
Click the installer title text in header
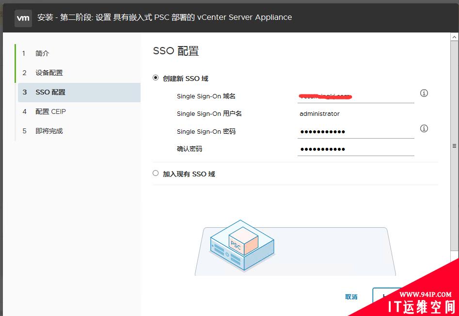pyautogui.click(x=164, y=17)
